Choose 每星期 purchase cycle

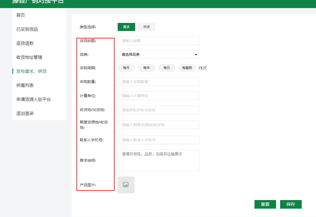point(187,68)
